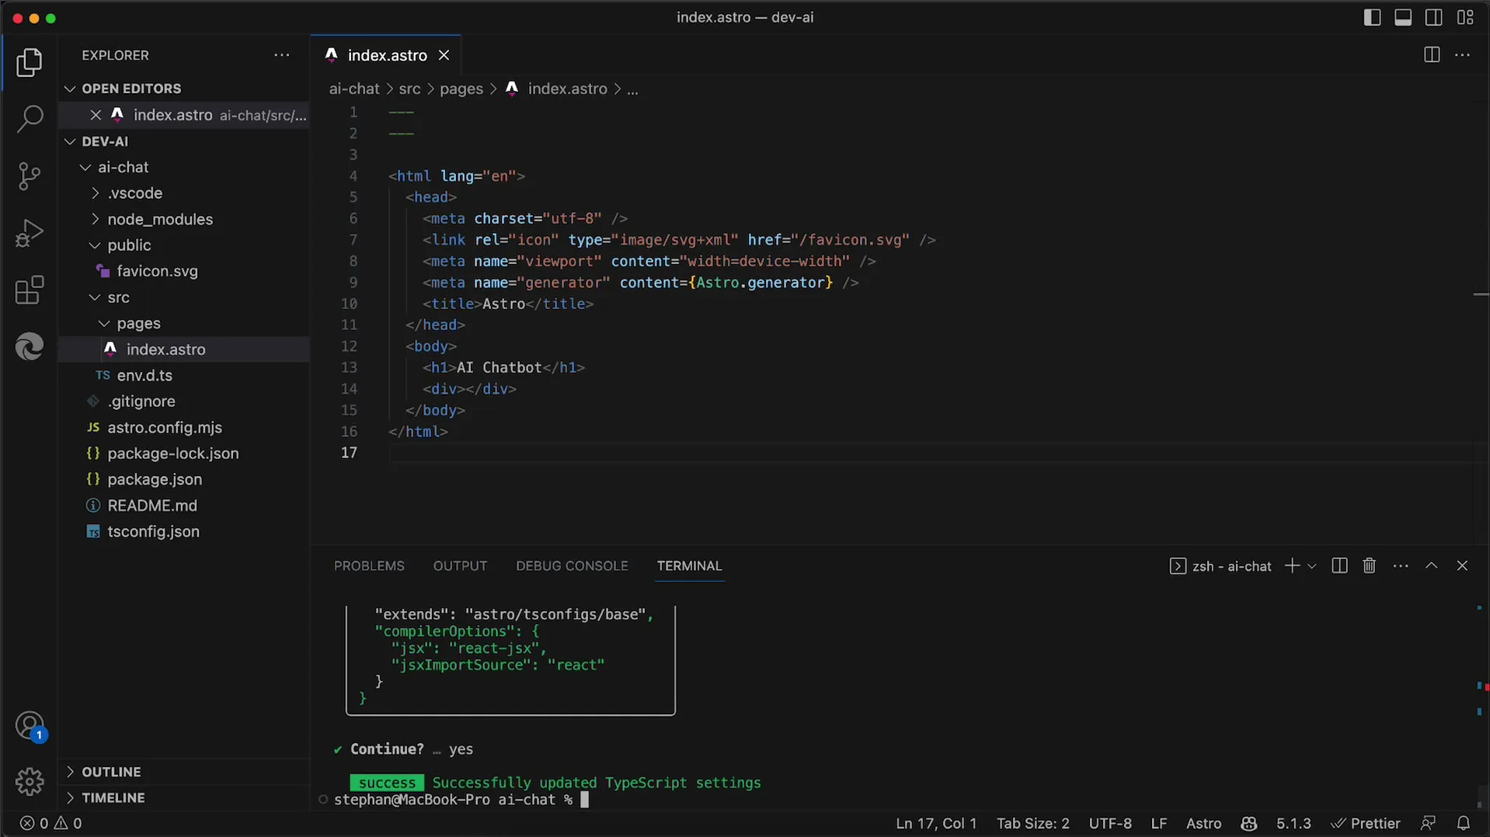The height and width of the screenshot is (837, 1490).
Task: Click the Prettier status bar item
Action: [x=1366, y=824]
